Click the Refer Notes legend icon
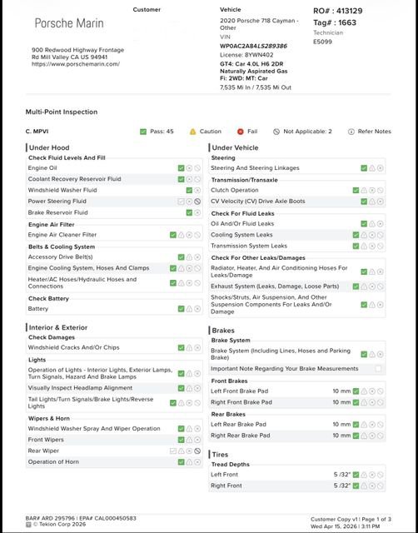Image resolution: width=418 pixels, height=533 pixels. click(x=351, y=132)
